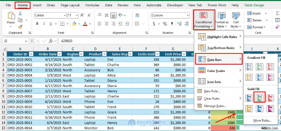Switch to the Table Design tab
This screenshot has height=131, width=281.
(x=254, y=5)
